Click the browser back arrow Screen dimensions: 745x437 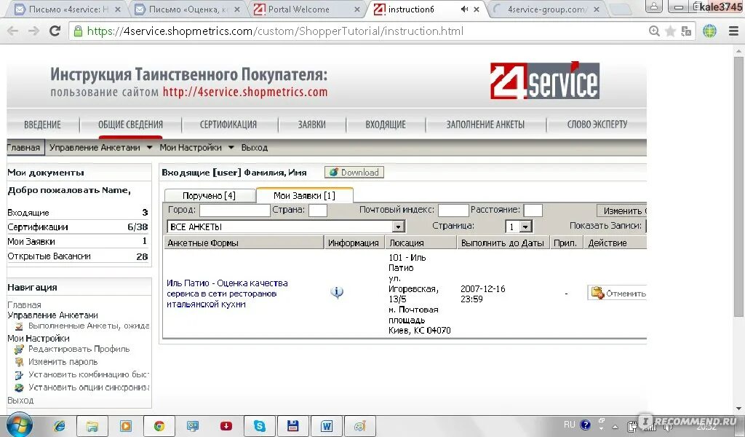pyautogui.click(x=13, y=31)
